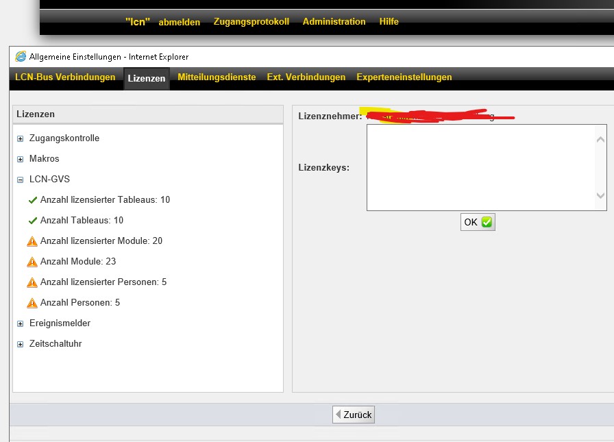The height and width of the screenshot is (442, 614).
Task: Click green checkmark beside Anzahl lizensierter Tableaus
Action: coord(32,200)
